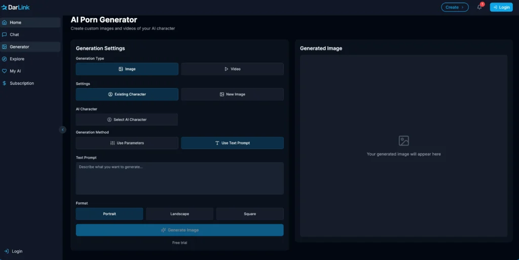Select Generator in the sidebar
This screenshot has height=260, width=519.
pos(30,47)
